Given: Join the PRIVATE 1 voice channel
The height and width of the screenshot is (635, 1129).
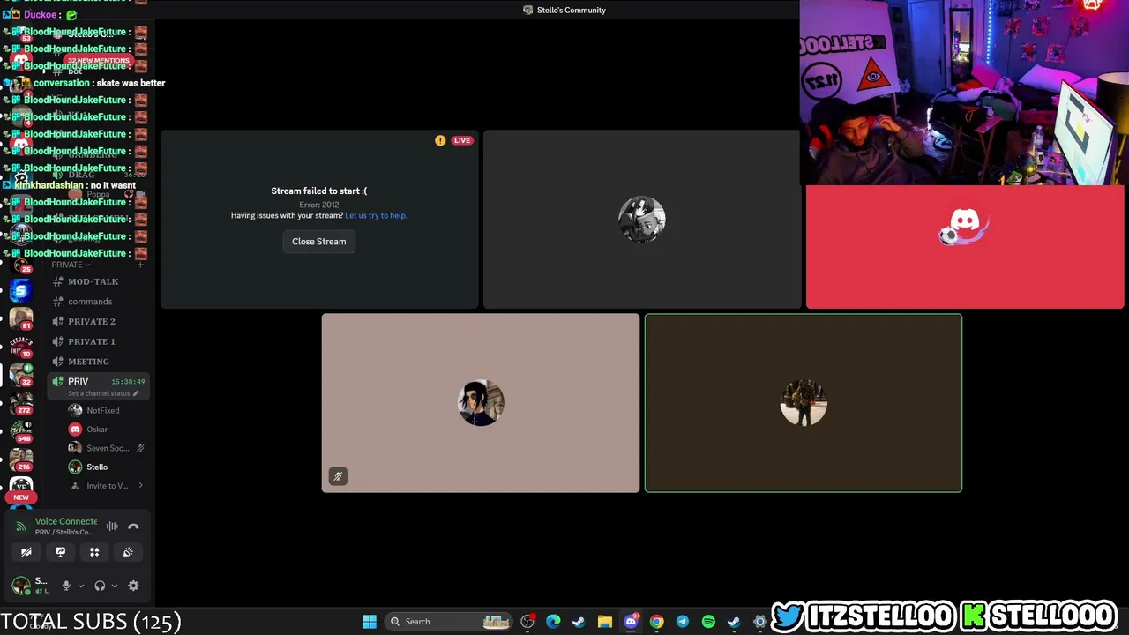Looking at the screenshot, I should tap(97, 341).
